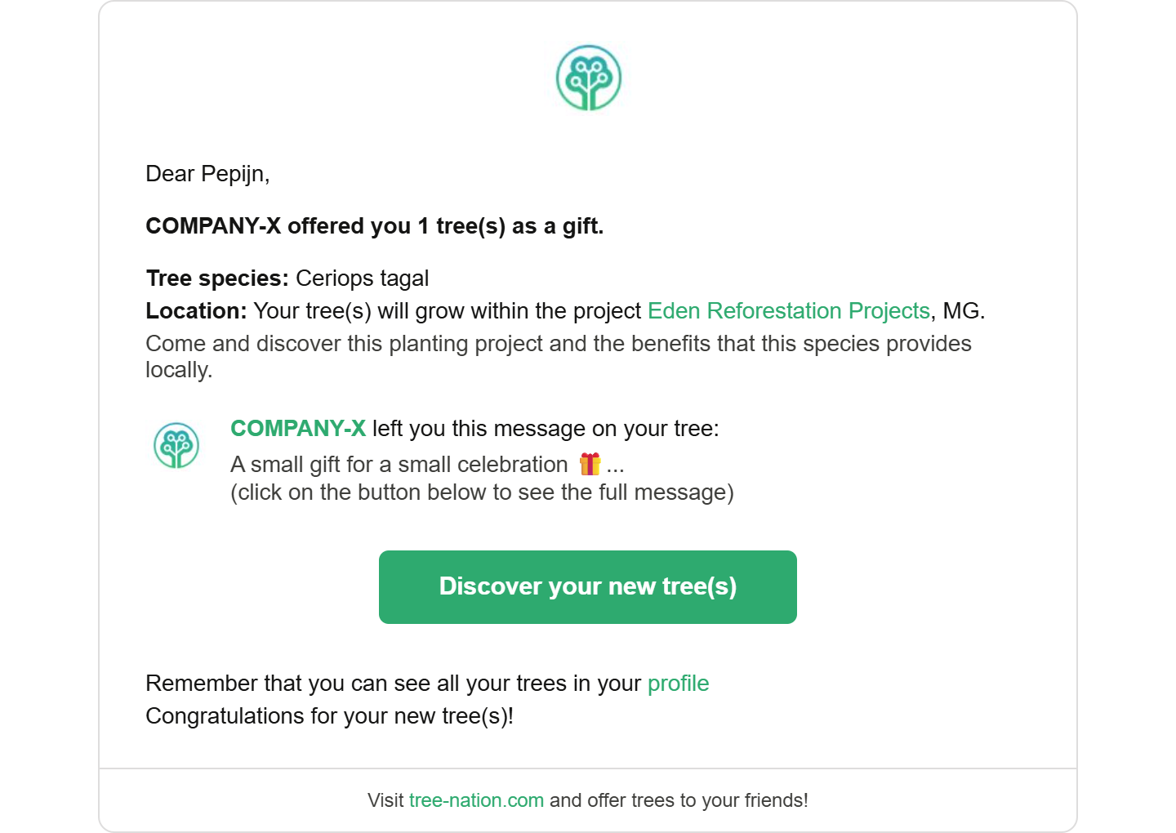Click the "MG" country code after the project link

[x=961, y=311]
